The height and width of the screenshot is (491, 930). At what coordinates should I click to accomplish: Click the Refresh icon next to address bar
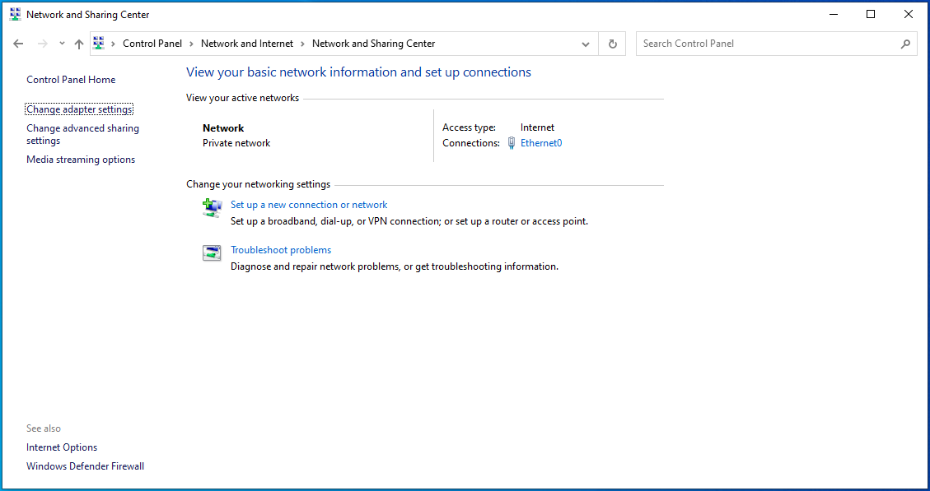click(612, 43)
